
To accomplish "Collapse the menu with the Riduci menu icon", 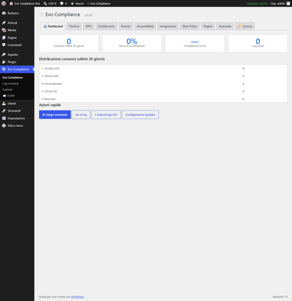I will pos(4,126).
